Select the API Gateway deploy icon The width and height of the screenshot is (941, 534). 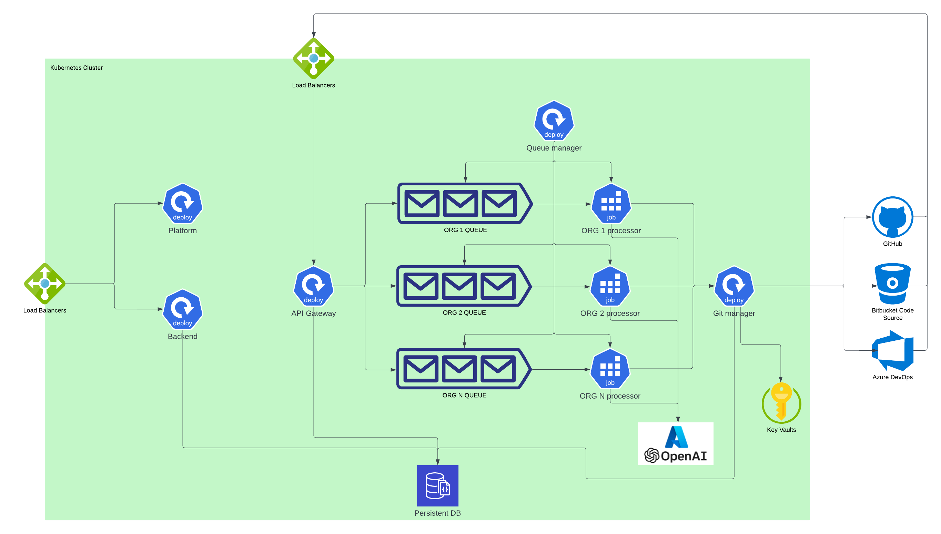[x=313, y=286]
